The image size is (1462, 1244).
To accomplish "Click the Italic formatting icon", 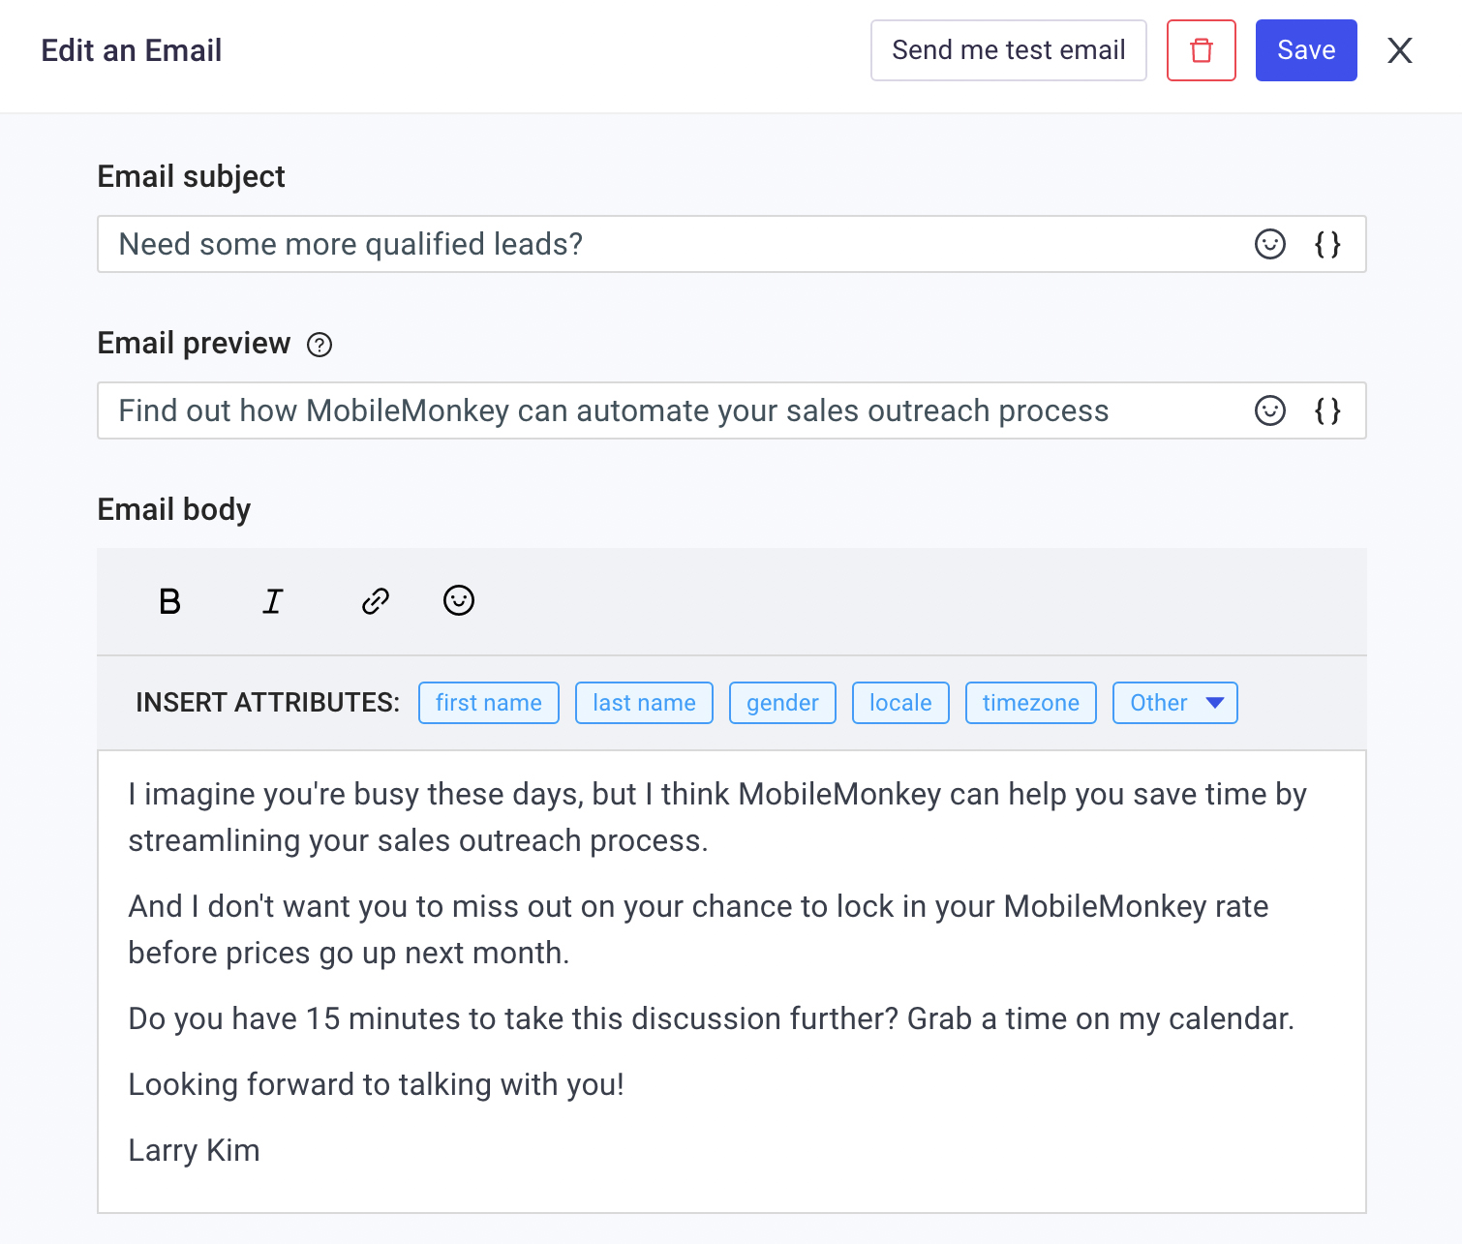I will [273, 601].
